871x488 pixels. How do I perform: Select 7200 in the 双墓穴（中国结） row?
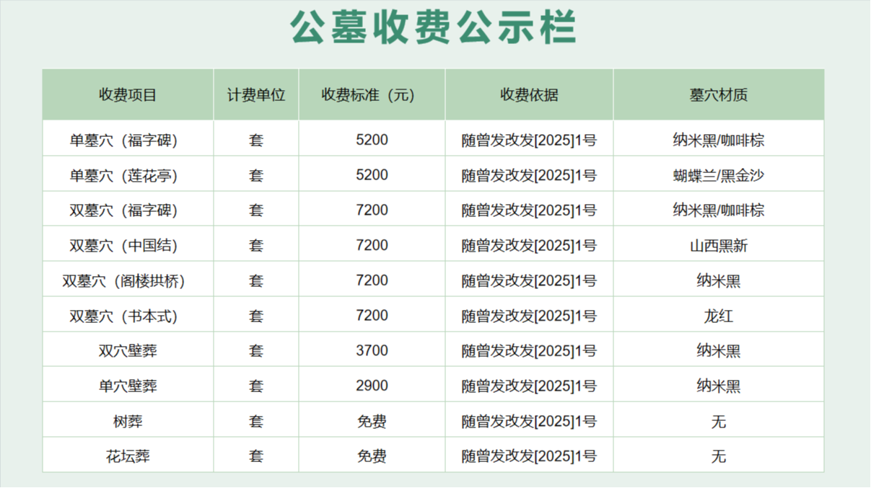coord(372,244)
